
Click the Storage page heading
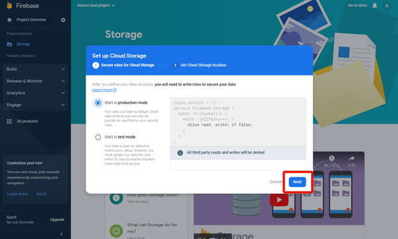coord(123,34)
